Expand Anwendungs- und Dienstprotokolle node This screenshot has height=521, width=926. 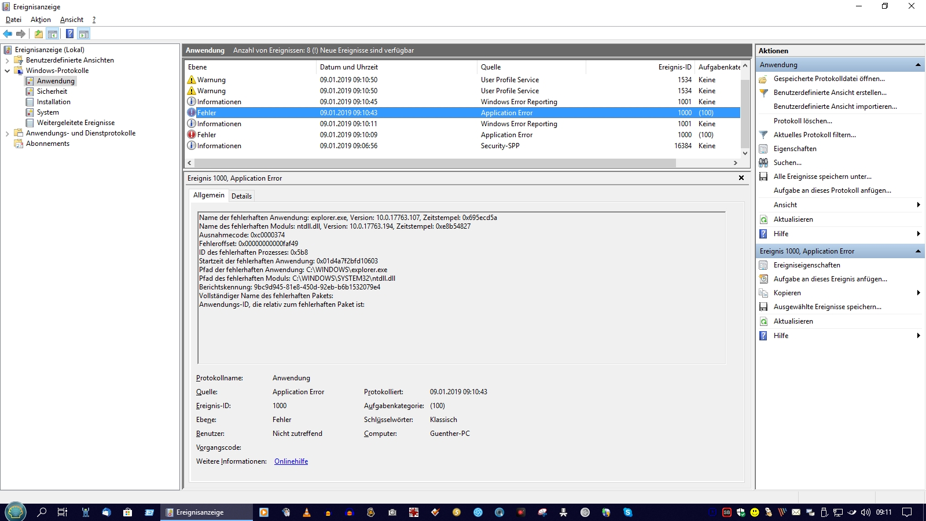(x=7, y=133)
